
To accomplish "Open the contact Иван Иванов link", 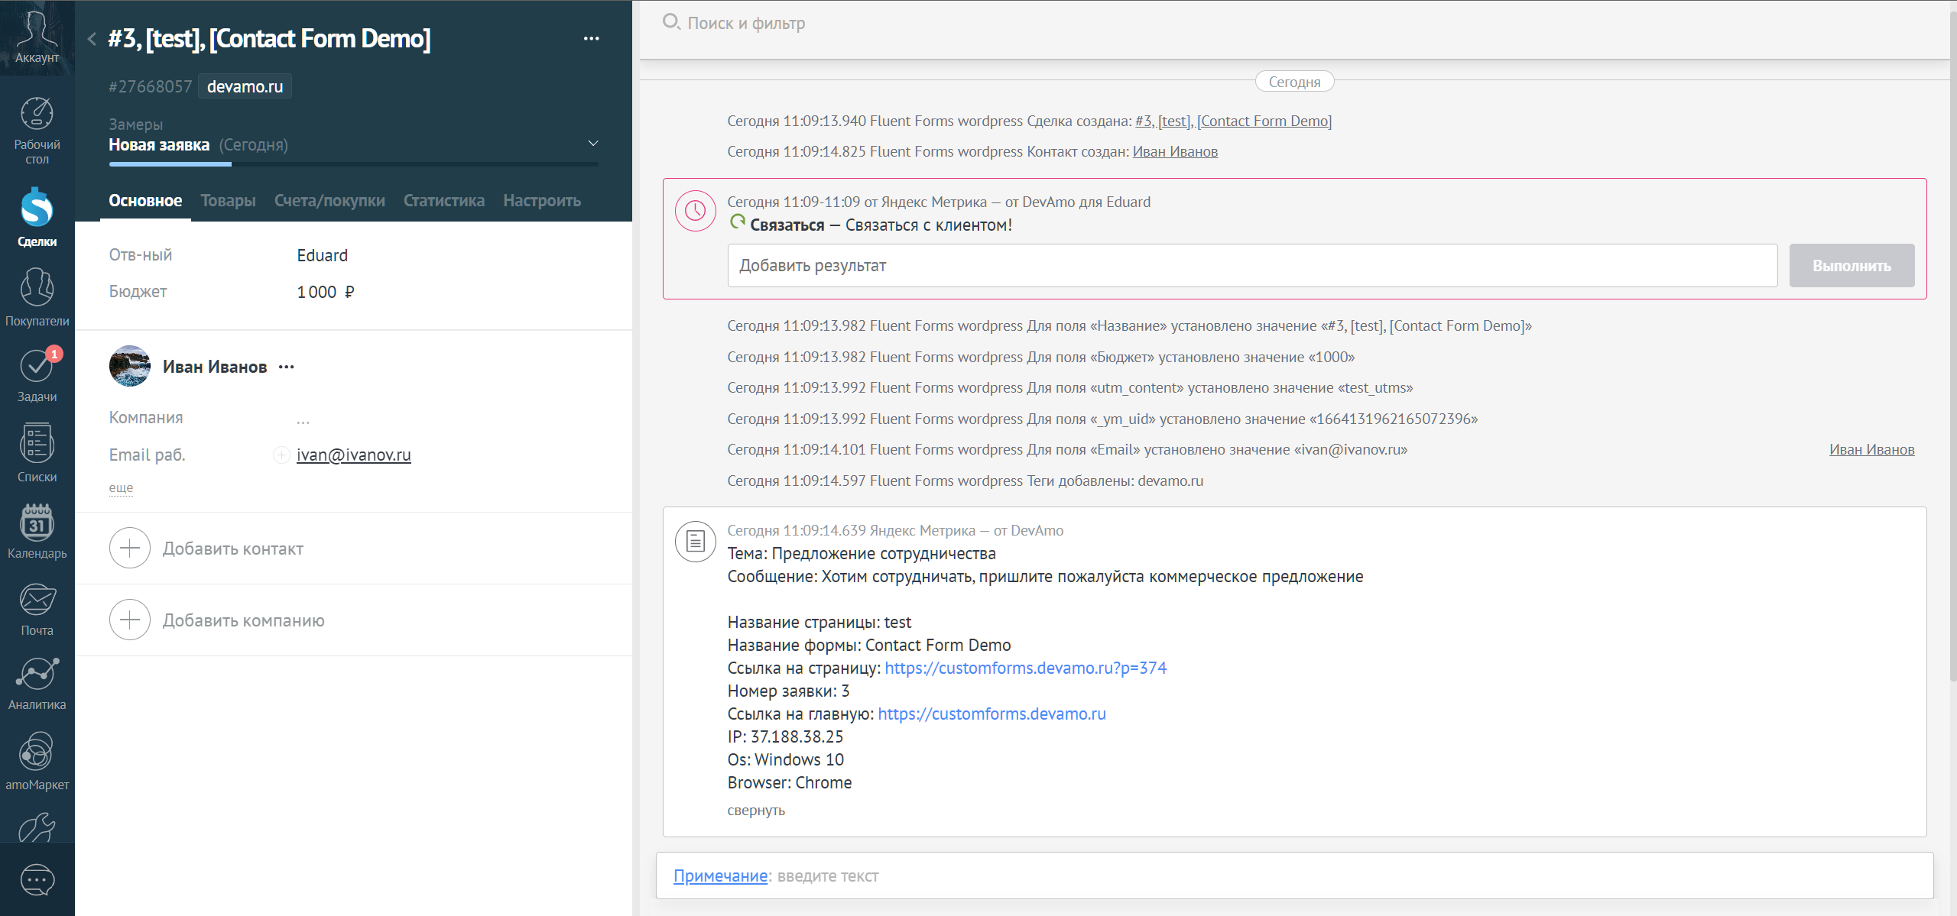I will pyautogui.click(x=215, y=366).
